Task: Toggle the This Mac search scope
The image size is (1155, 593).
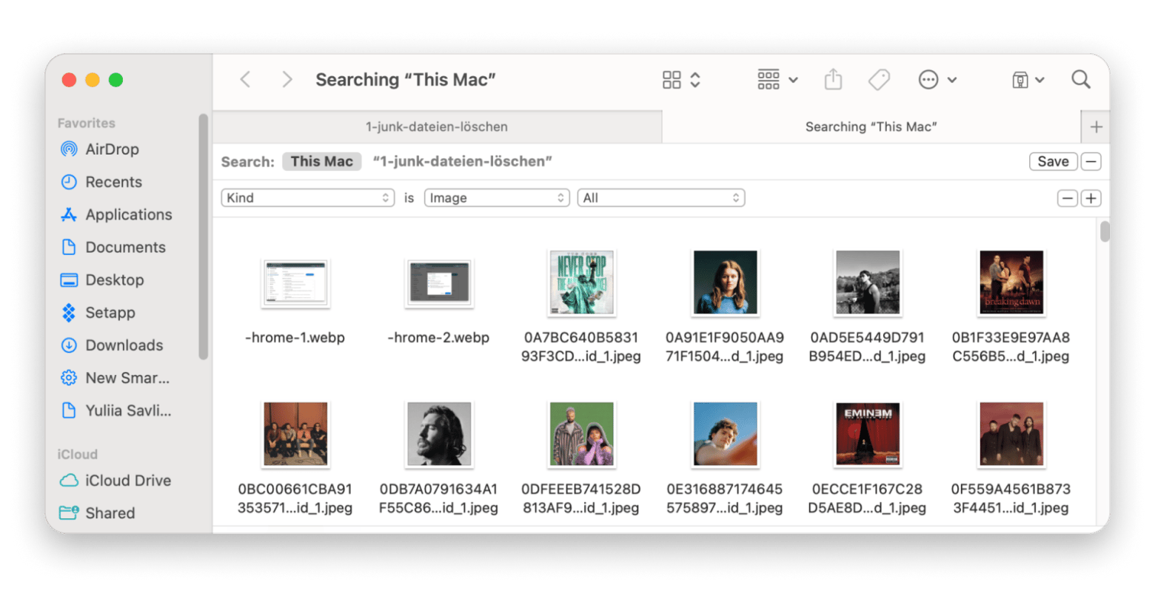Action: [321, 162]
